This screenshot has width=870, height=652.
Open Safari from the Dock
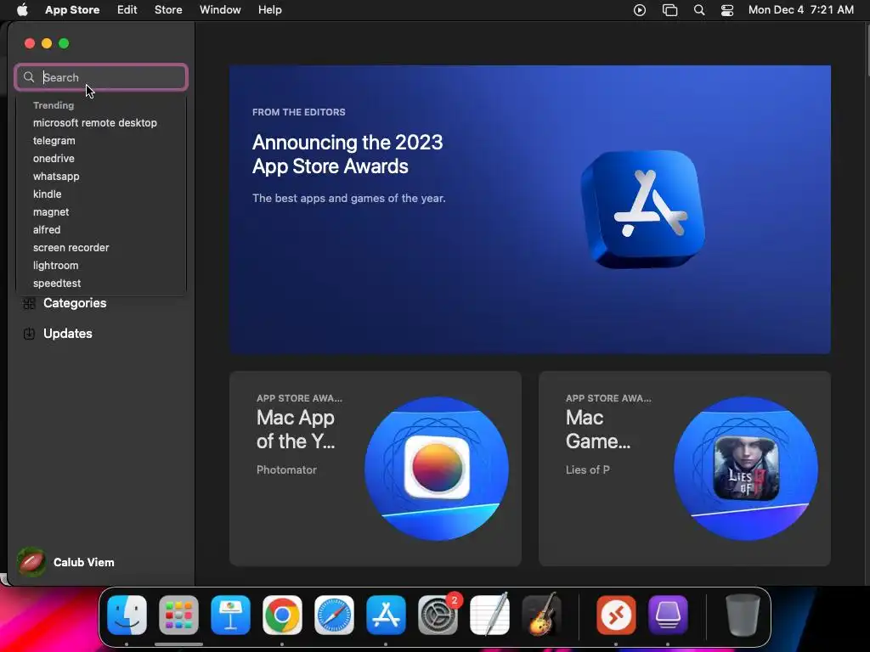[x=334, y=615]
